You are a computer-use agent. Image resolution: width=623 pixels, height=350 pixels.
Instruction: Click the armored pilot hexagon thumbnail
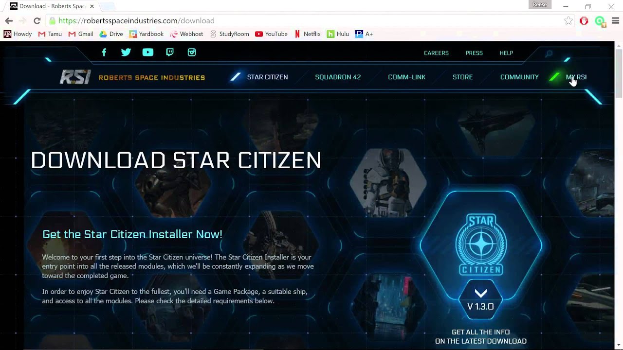388,183
